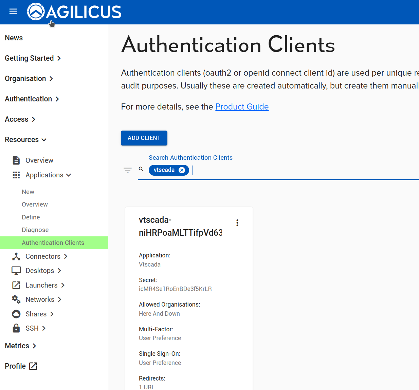Click the Connectors icon in sidebar
The width and height of the screenshot is (419, 390).
16,256
